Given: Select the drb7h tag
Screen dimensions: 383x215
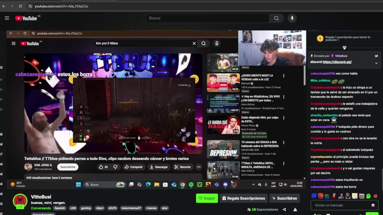Looking at the screenshot, I should coord(112,208).
